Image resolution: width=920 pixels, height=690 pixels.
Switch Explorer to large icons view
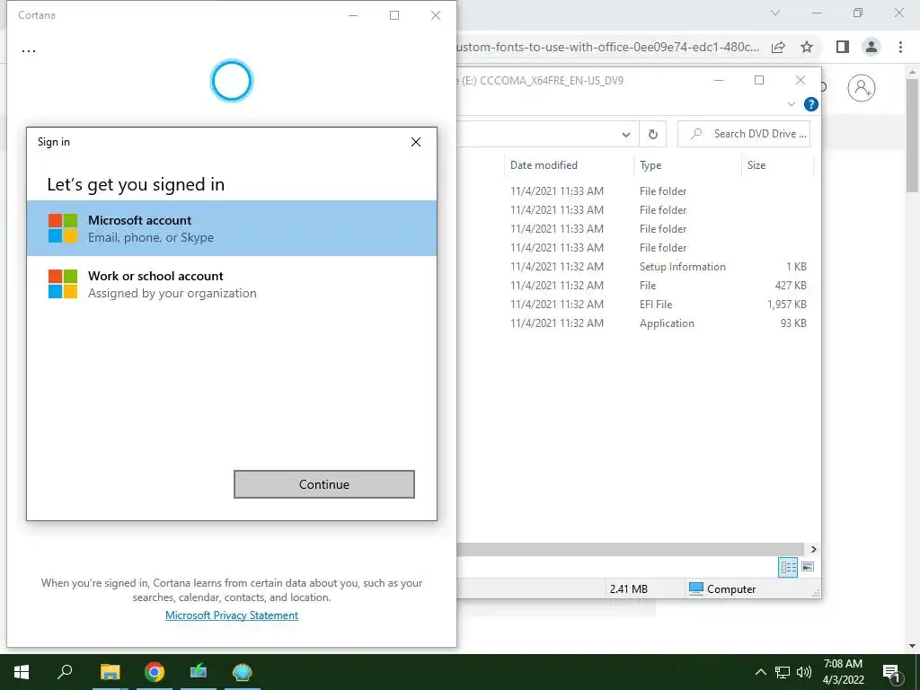(808, 567)
